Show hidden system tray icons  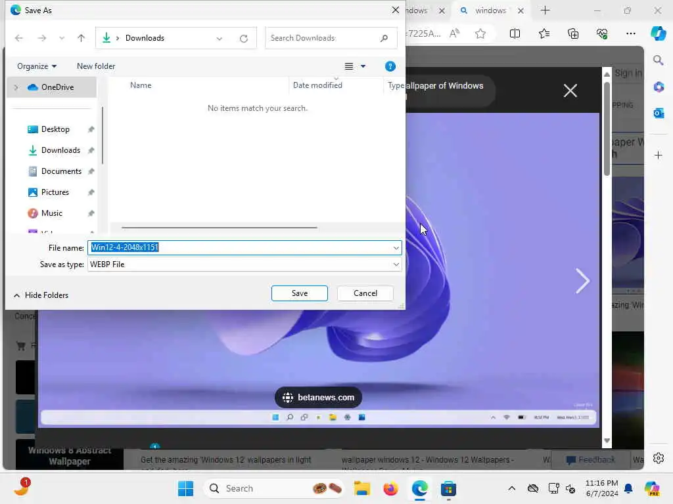pyautogui.click(x=511, y=488)
